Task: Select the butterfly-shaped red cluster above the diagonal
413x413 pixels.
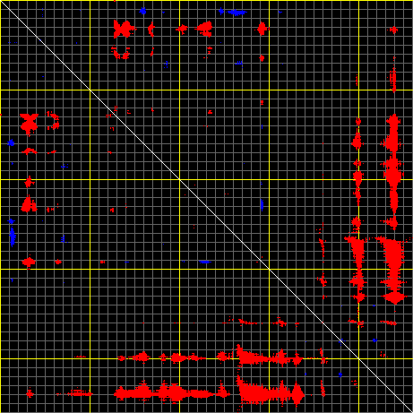Action: coord(123,29)
